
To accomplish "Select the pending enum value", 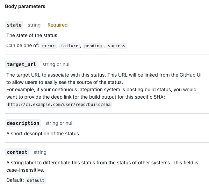I will pos(93,46).
